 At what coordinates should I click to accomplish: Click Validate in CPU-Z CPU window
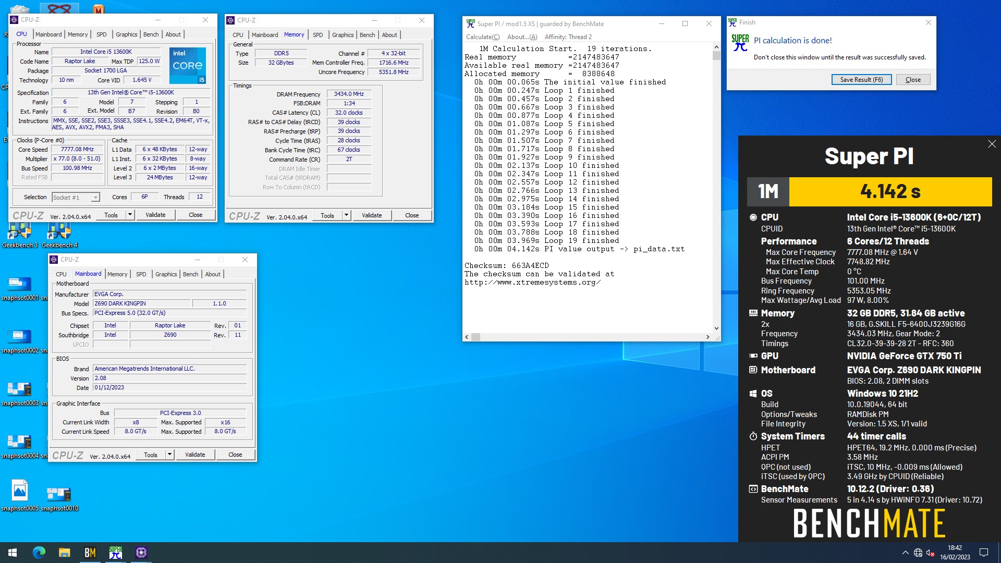point(155,215)
